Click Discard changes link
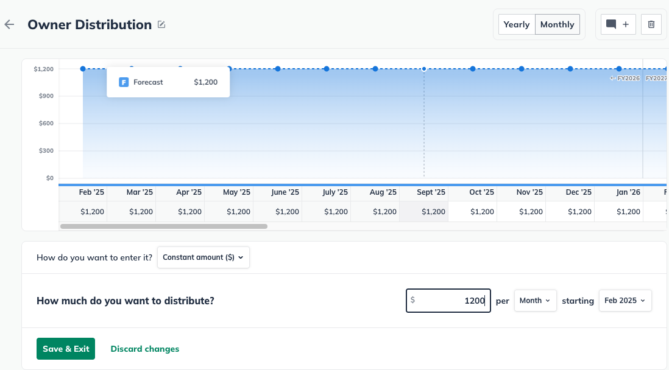This screenshot has height=370, width=669. tap(145, 349)
